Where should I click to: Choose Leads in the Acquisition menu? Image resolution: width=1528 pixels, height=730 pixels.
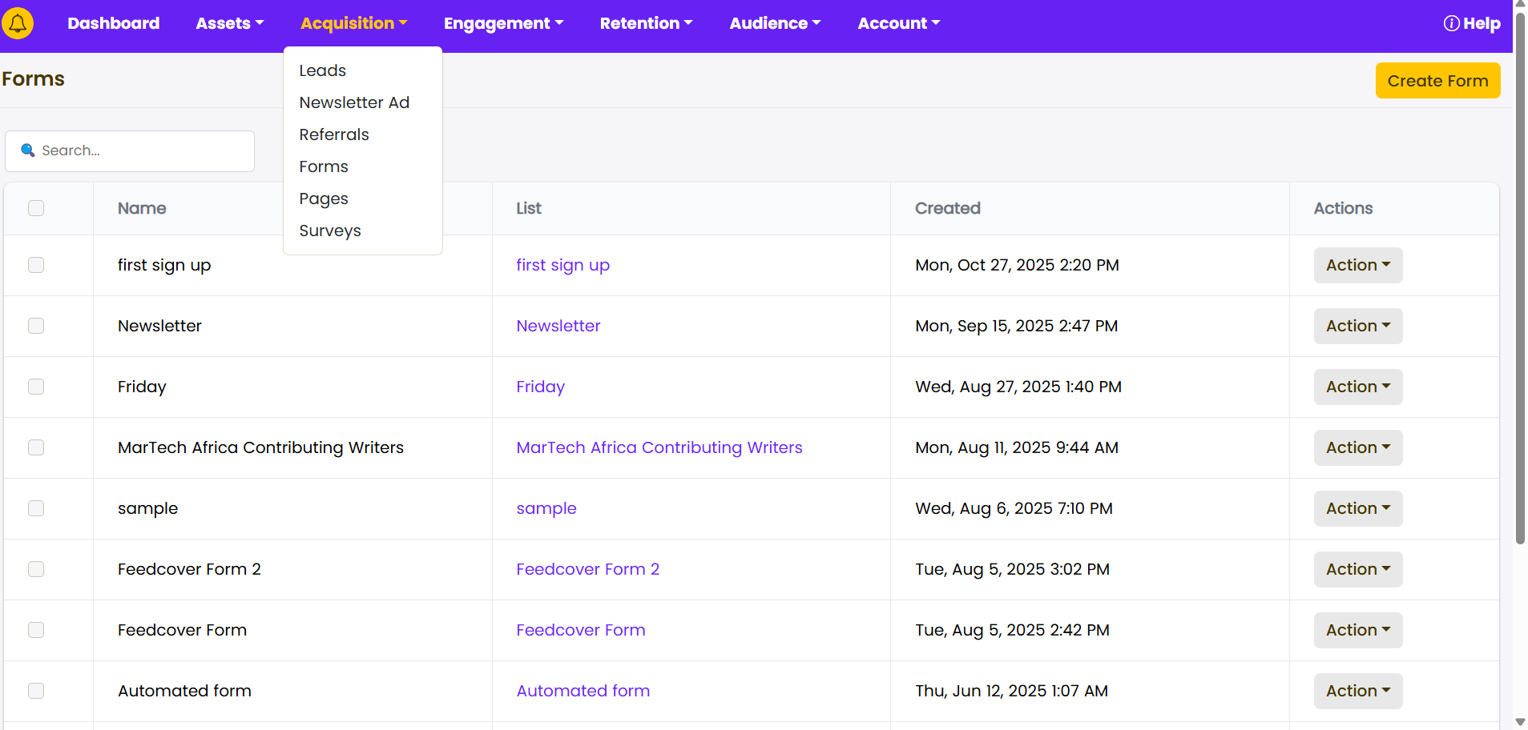tap(323, 70)
